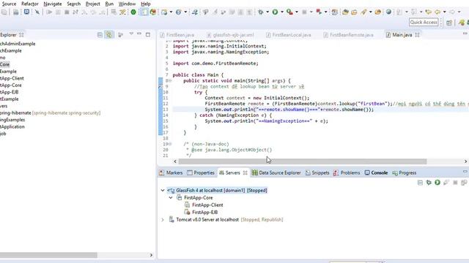Close the Servers view tab

click(245, 173)
